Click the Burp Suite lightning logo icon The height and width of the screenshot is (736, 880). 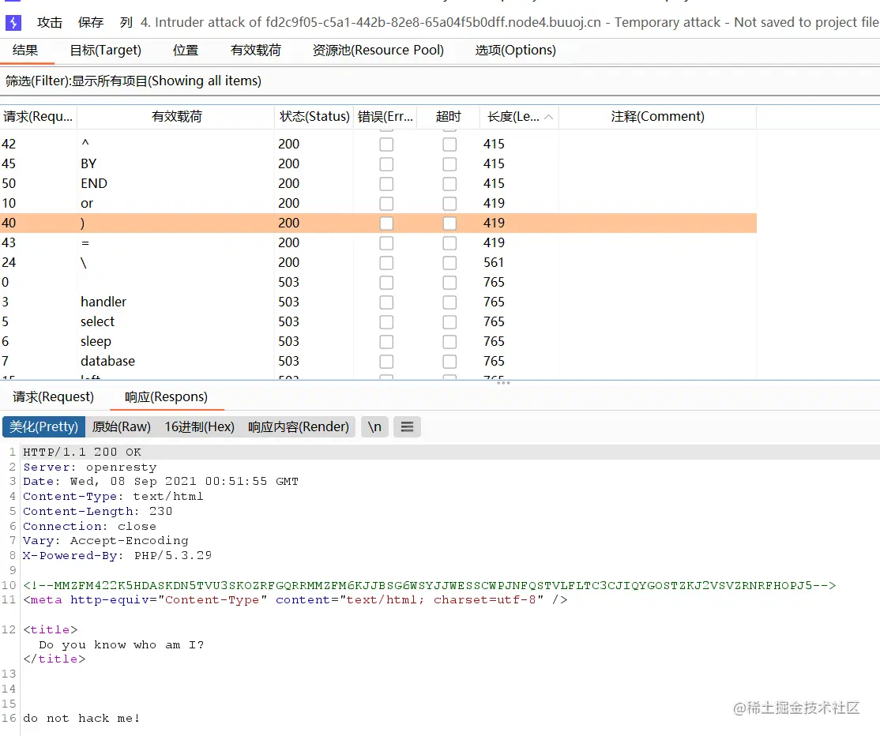click(x=13, y=22)
